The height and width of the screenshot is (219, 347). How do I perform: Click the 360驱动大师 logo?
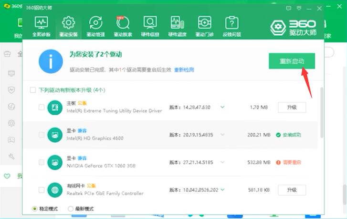(294, 28)
